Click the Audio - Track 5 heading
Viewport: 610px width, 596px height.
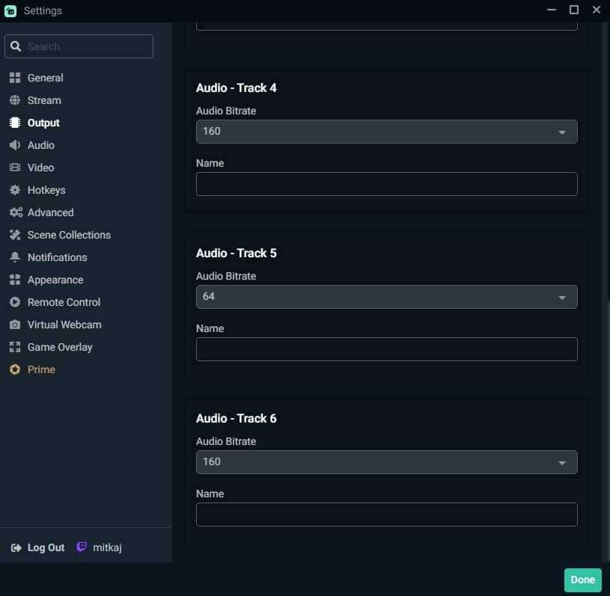(x=237, y=253)
